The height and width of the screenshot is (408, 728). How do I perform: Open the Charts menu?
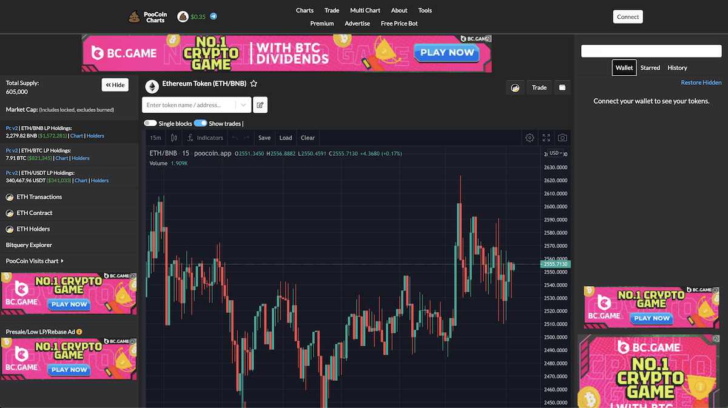[305, 10]
